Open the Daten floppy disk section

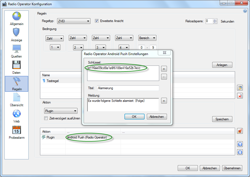pos(17,67)
